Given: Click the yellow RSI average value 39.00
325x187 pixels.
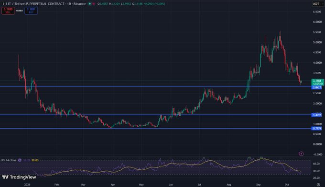Looking at the screenshot, I should click(35, 160).
